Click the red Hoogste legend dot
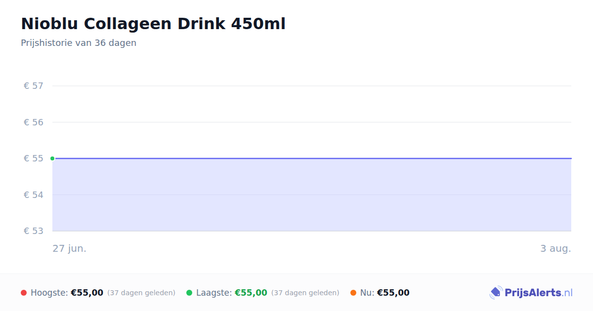This screenshot has width=593, height=311. [x=24, y=293]
